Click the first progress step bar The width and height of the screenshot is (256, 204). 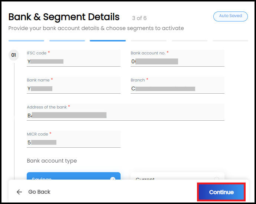coord(26,41)
